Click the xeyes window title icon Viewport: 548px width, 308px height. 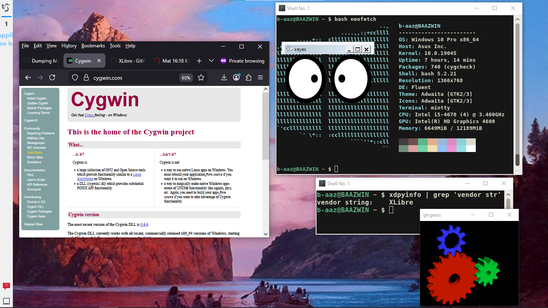pos(289,49)
